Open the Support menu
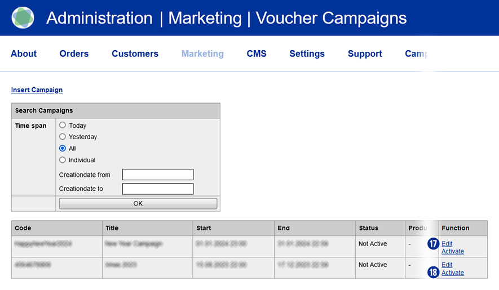The image size is (499, 290). click(365, 54)
